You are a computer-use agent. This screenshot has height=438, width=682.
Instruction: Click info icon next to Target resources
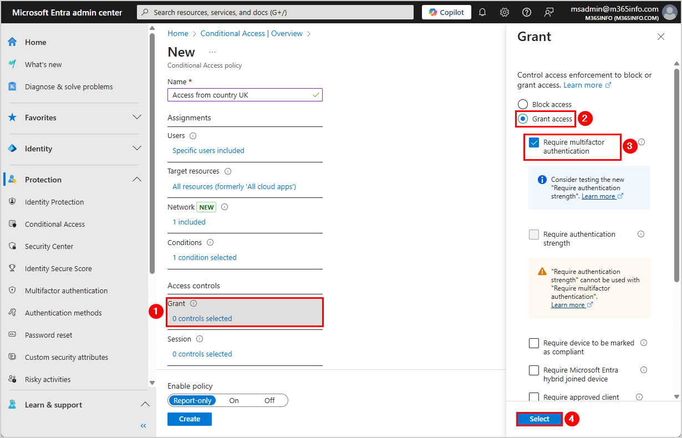pos(228,171)
